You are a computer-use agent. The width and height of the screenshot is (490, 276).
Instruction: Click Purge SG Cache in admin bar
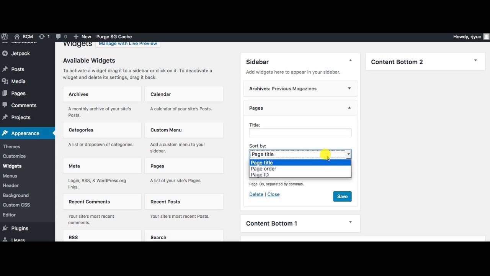tap(114, 37)
